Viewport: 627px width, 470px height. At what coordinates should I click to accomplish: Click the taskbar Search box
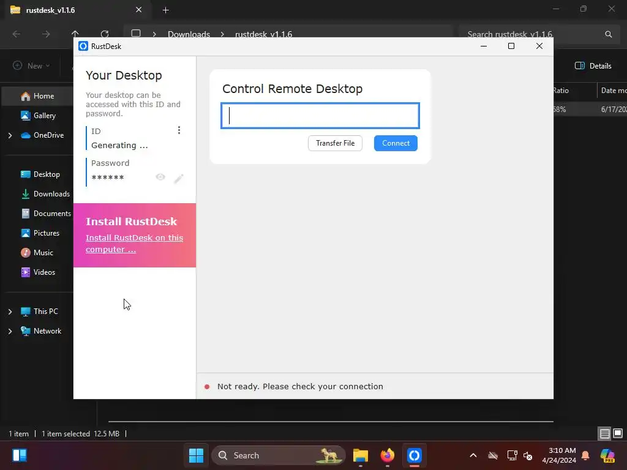(x=279, y=455)
